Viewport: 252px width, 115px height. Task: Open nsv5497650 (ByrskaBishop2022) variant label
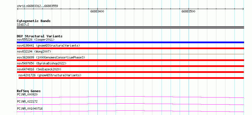(x=42, y=63)
